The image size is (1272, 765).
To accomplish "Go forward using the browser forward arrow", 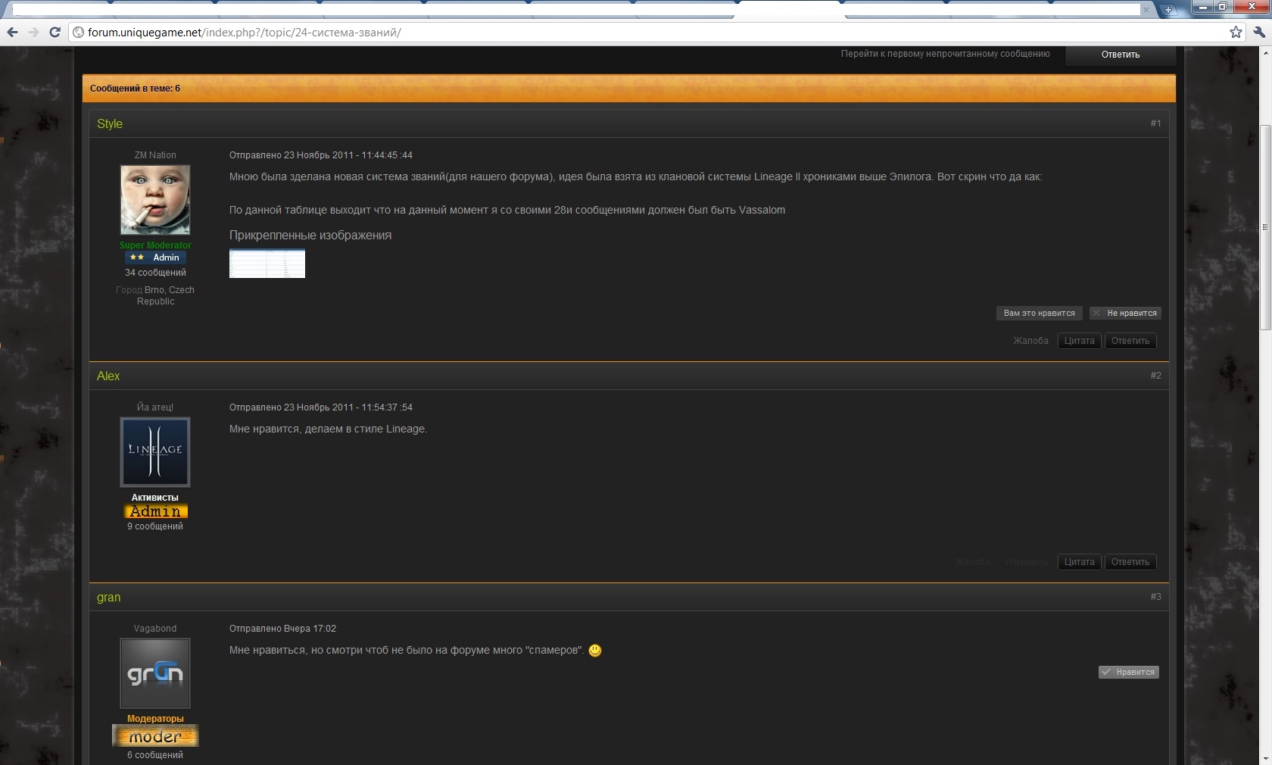I will (33, 33).
